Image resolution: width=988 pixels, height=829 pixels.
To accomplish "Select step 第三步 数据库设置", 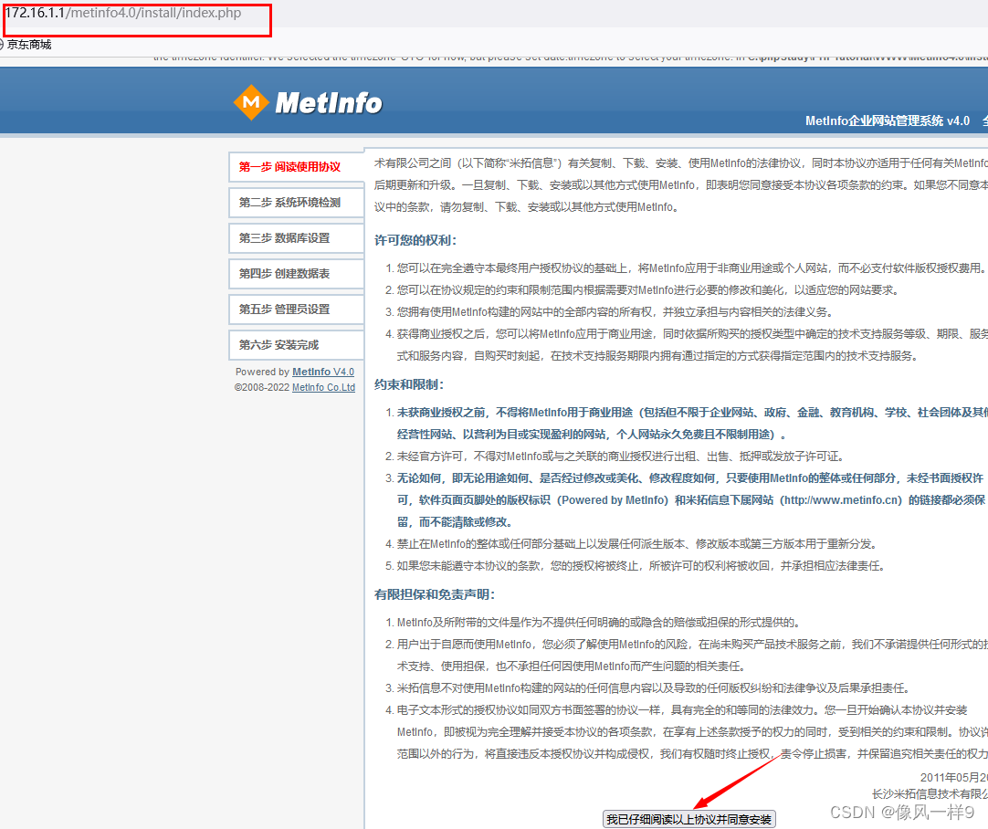I will 296,238.
